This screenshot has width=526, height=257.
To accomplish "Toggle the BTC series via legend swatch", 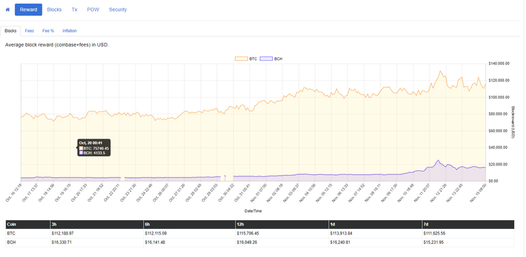I will (x=241, y=59).
